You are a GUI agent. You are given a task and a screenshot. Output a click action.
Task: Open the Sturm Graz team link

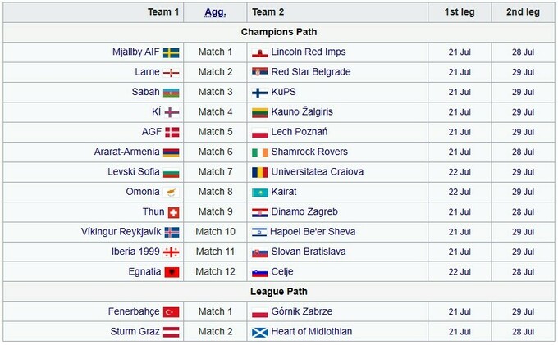(x=135, y=332)
